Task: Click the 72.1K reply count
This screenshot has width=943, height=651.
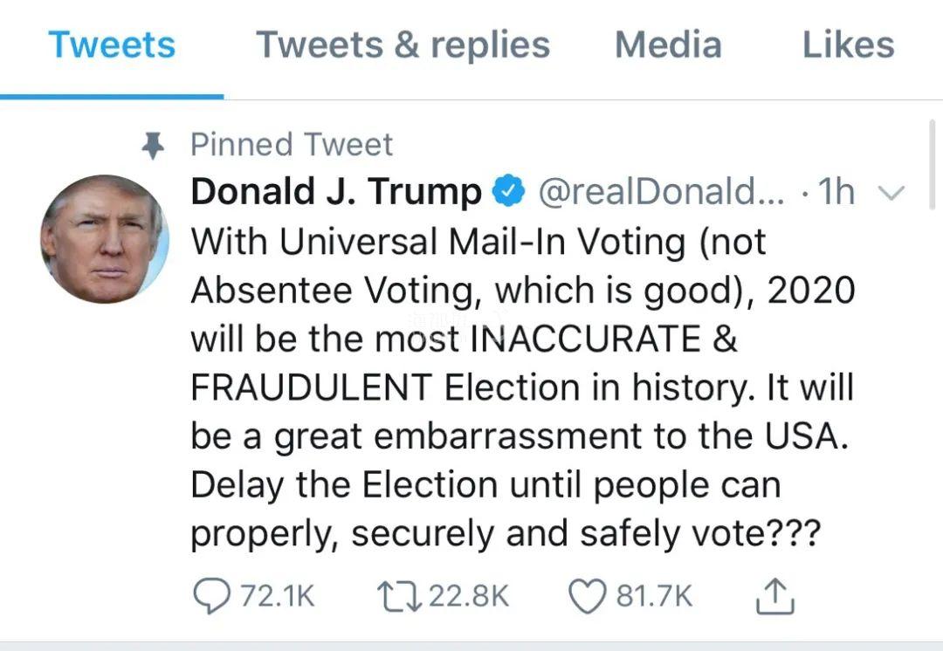Action: (278, 596)
